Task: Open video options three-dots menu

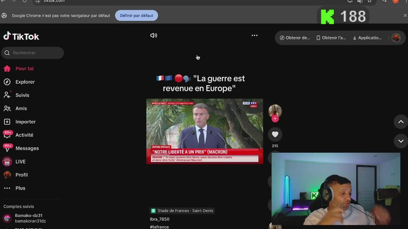Action: tap(254, 35)
